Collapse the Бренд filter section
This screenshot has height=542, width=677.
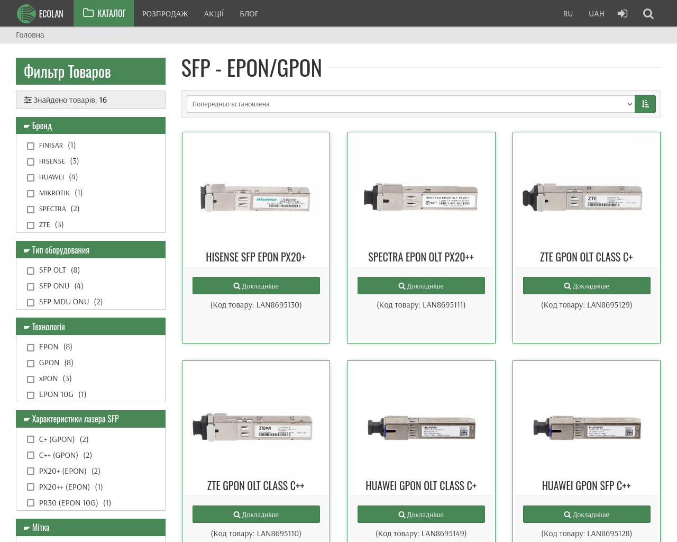(x=90, y=125)
